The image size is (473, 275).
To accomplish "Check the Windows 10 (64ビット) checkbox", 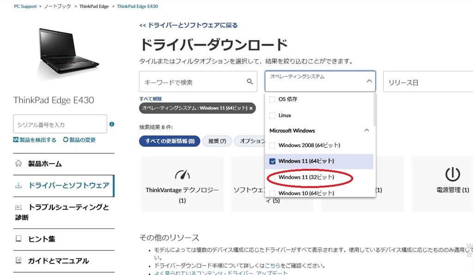I will [x=273, y=193].
